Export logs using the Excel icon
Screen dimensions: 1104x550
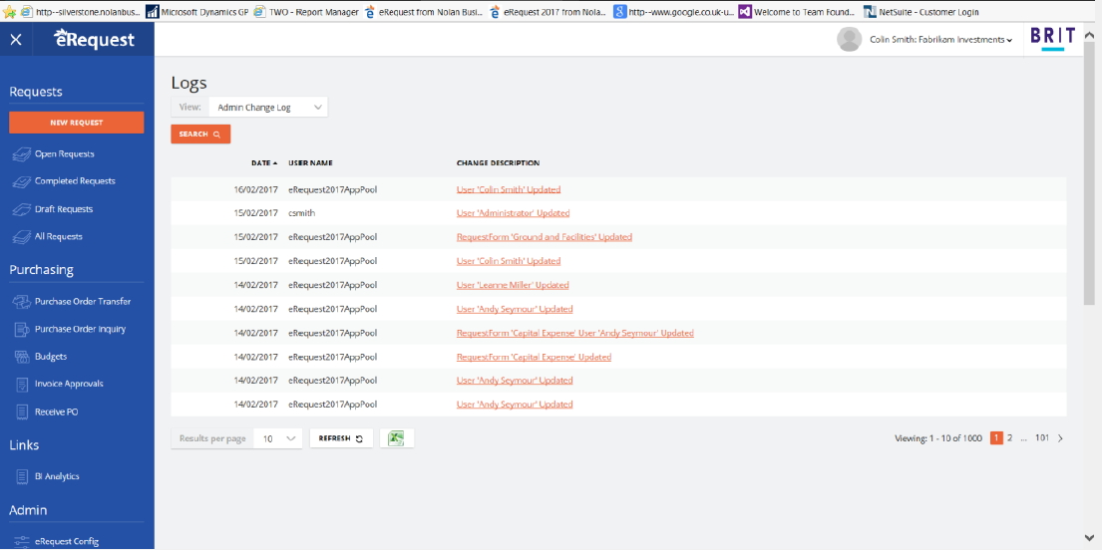(396, 438)
